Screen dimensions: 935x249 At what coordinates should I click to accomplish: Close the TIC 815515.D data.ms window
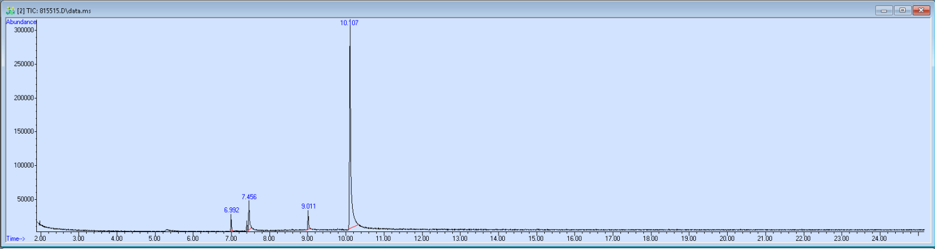[x=920, y=10]
